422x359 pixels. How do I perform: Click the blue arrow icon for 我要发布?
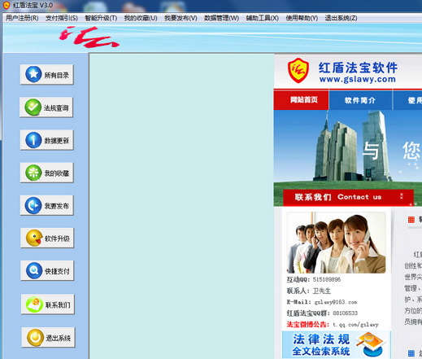[33, 205]
